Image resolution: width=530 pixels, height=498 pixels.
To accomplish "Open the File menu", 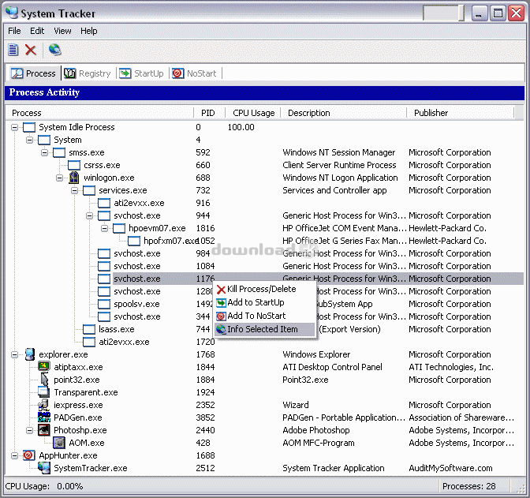I will point(14,31).
